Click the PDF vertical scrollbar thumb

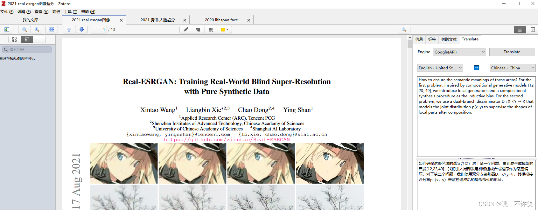tap(410, 44)
